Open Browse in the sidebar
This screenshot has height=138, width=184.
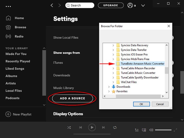tap(21, 27)
